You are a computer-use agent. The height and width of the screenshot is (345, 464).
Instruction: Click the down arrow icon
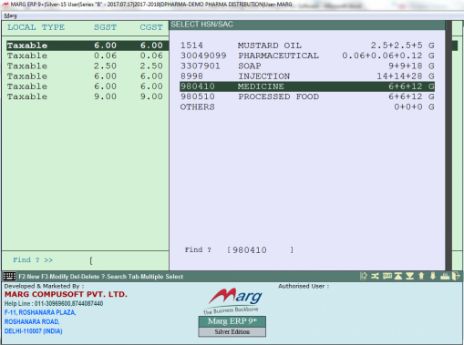point(433,276)
